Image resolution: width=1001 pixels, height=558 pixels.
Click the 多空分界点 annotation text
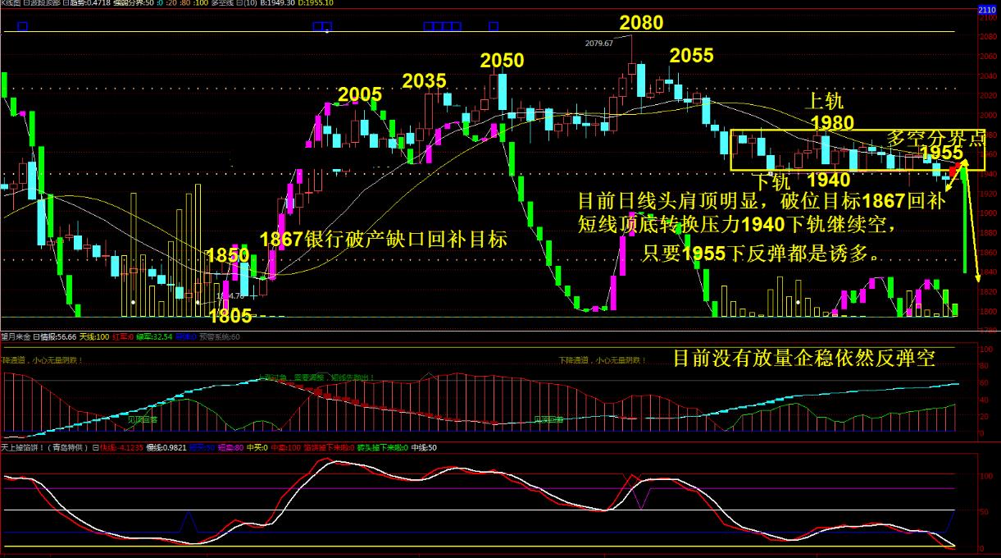click(937, 137)
